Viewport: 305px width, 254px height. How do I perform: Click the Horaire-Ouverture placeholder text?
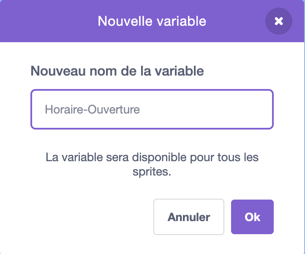point(92,110)
